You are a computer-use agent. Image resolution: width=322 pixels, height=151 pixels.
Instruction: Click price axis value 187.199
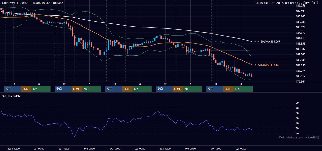pos(301,11)
